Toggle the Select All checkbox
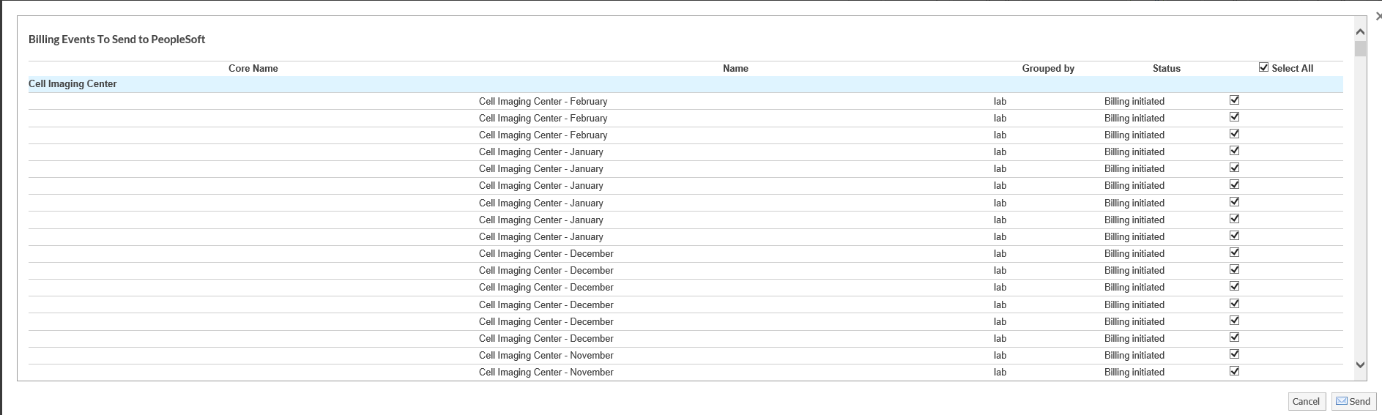The height and width of the screenshot is (415, 1382). tap(1263, 67)
